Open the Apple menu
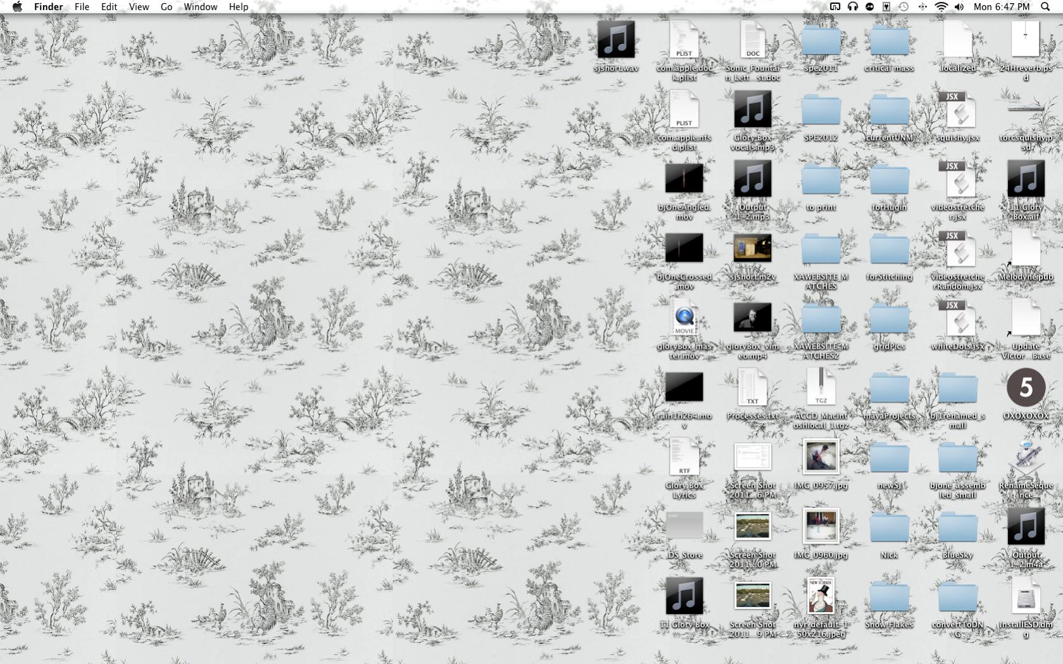Screen dimensions: 1063x664 coord(17,7)
